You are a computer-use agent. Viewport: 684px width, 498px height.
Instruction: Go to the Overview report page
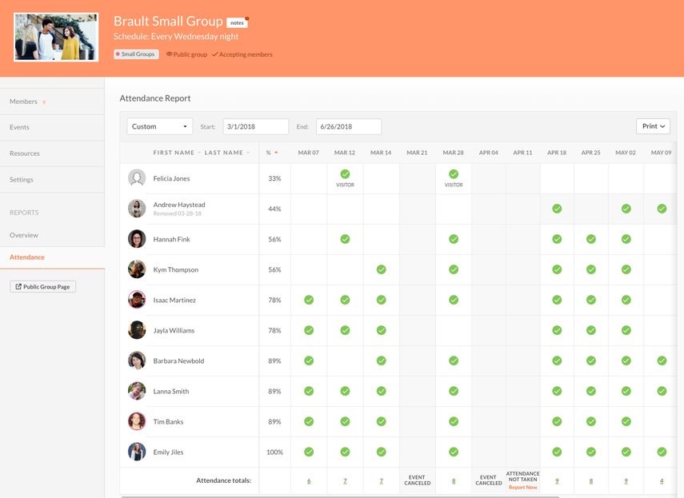[24, 235]
